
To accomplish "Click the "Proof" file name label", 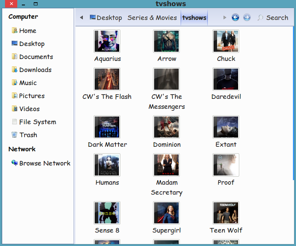I will coord(226,182).
